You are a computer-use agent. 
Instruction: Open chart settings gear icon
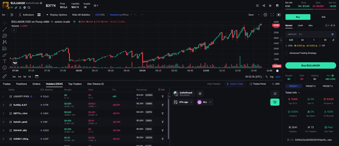click(x=265, y=14)
